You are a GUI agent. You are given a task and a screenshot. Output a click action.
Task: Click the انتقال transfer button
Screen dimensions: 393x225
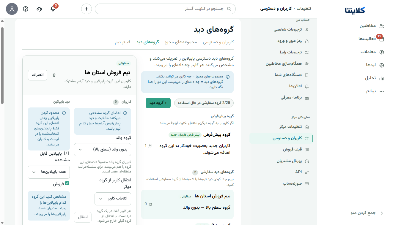(x=83, y=217)
